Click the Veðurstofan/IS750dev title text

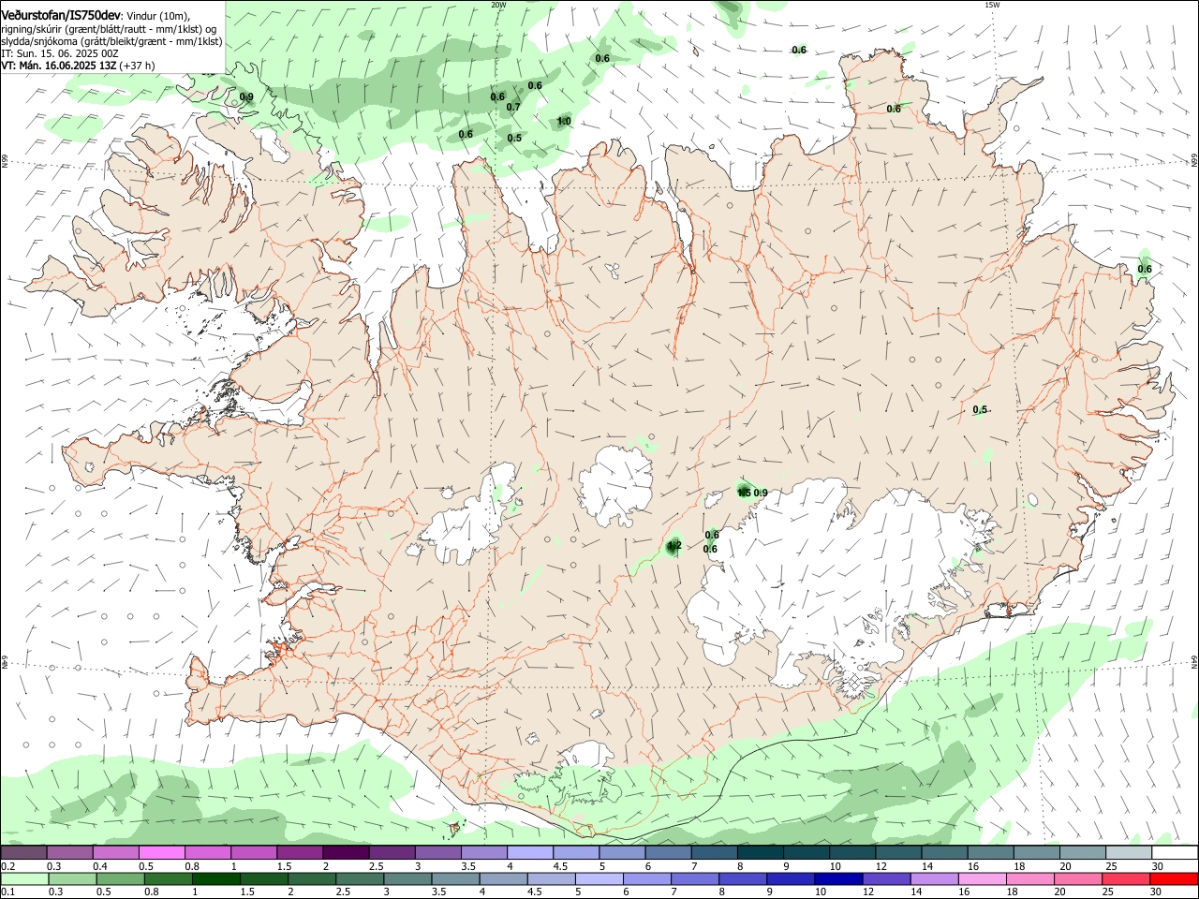point(61,15)
